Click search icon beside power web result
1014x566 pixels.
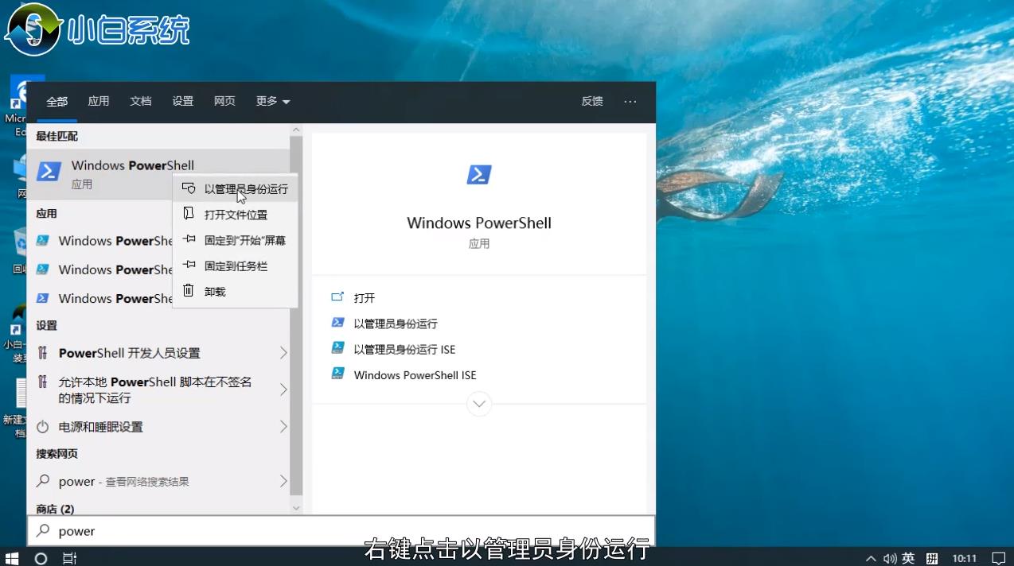click(x=43, y=481)
